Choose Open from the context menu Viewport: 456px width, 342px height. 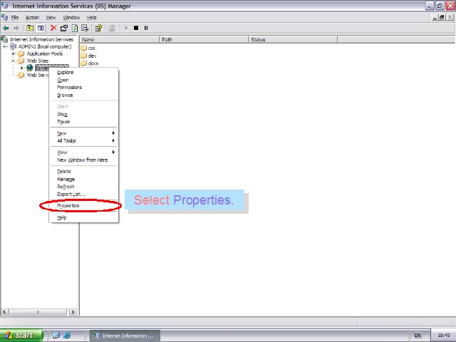[x=84, y=80]
